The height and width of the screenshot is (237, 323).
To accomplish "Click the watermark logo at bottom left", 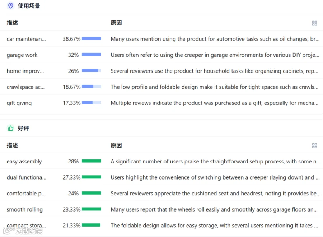I will pyautogui.click(x=23, y=231).
